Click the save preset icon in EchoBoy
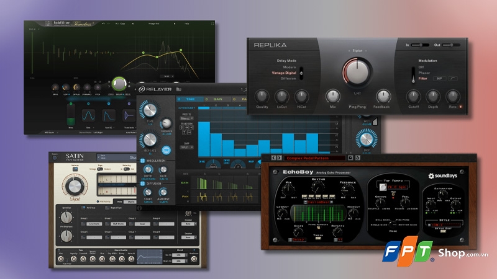Viewport: 497px width, 279px height. coord(350,157)
